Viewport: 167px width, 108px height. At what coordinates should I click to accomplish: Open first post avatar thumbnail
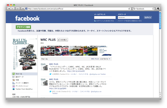(x=44, y=67)
